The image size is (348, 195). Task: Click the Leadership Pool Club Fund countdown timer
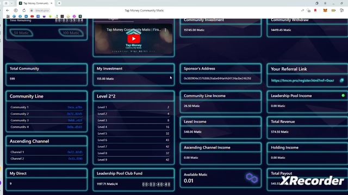click(x=156, y=184)
